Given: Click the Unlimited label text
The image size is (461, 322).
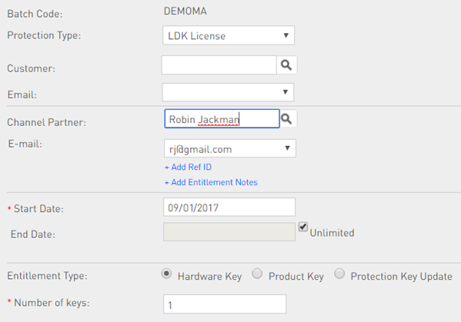Looking at the screenshot, I should (332, 233).
